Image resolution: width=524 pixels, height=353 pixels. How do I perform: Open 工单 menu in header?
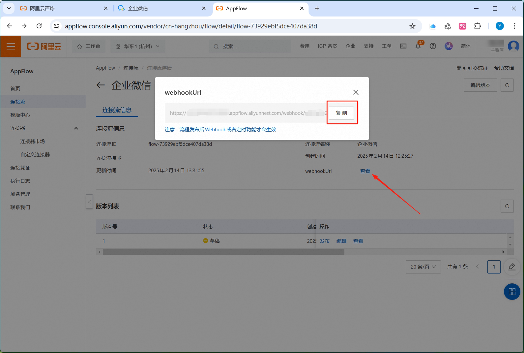click(x=387, y=46)
